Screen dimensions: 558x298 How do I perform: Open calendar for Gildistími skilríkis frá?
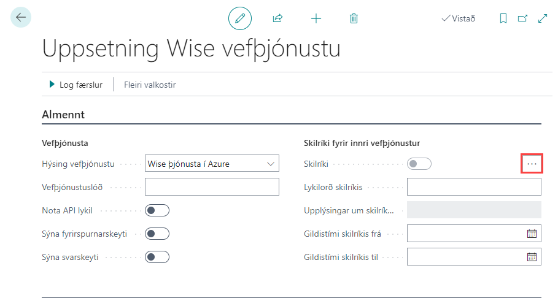pyautogui.click(x=532, y=234)
